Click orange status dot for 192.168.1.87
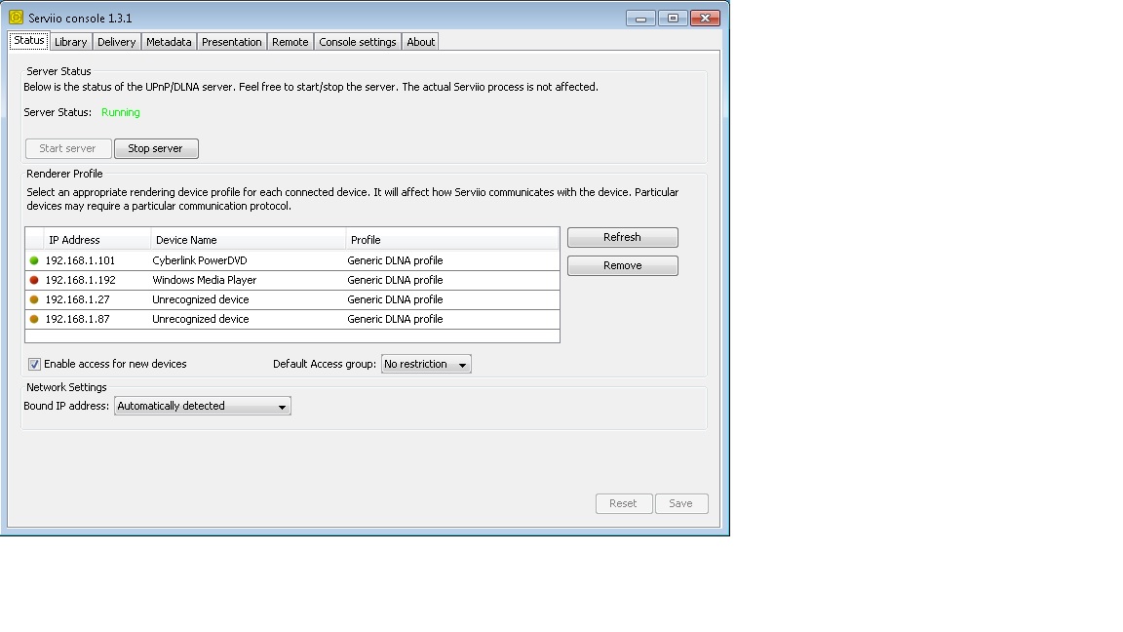Viewport: 1123px width, 632px height. coord(34,319)
